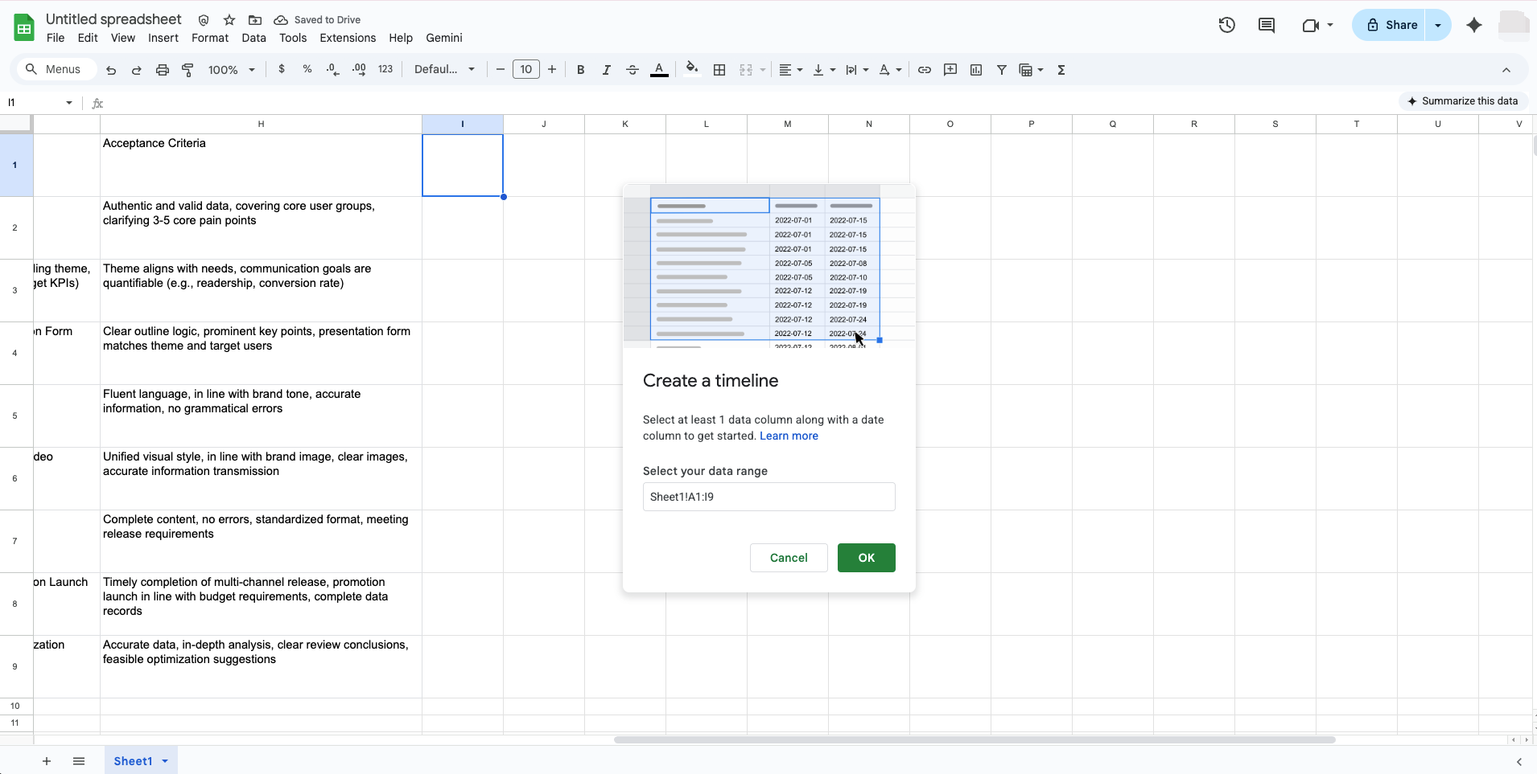Screen dimensions: 1537x774
Task: Open the Learn more link
Action: pos(789,436)
